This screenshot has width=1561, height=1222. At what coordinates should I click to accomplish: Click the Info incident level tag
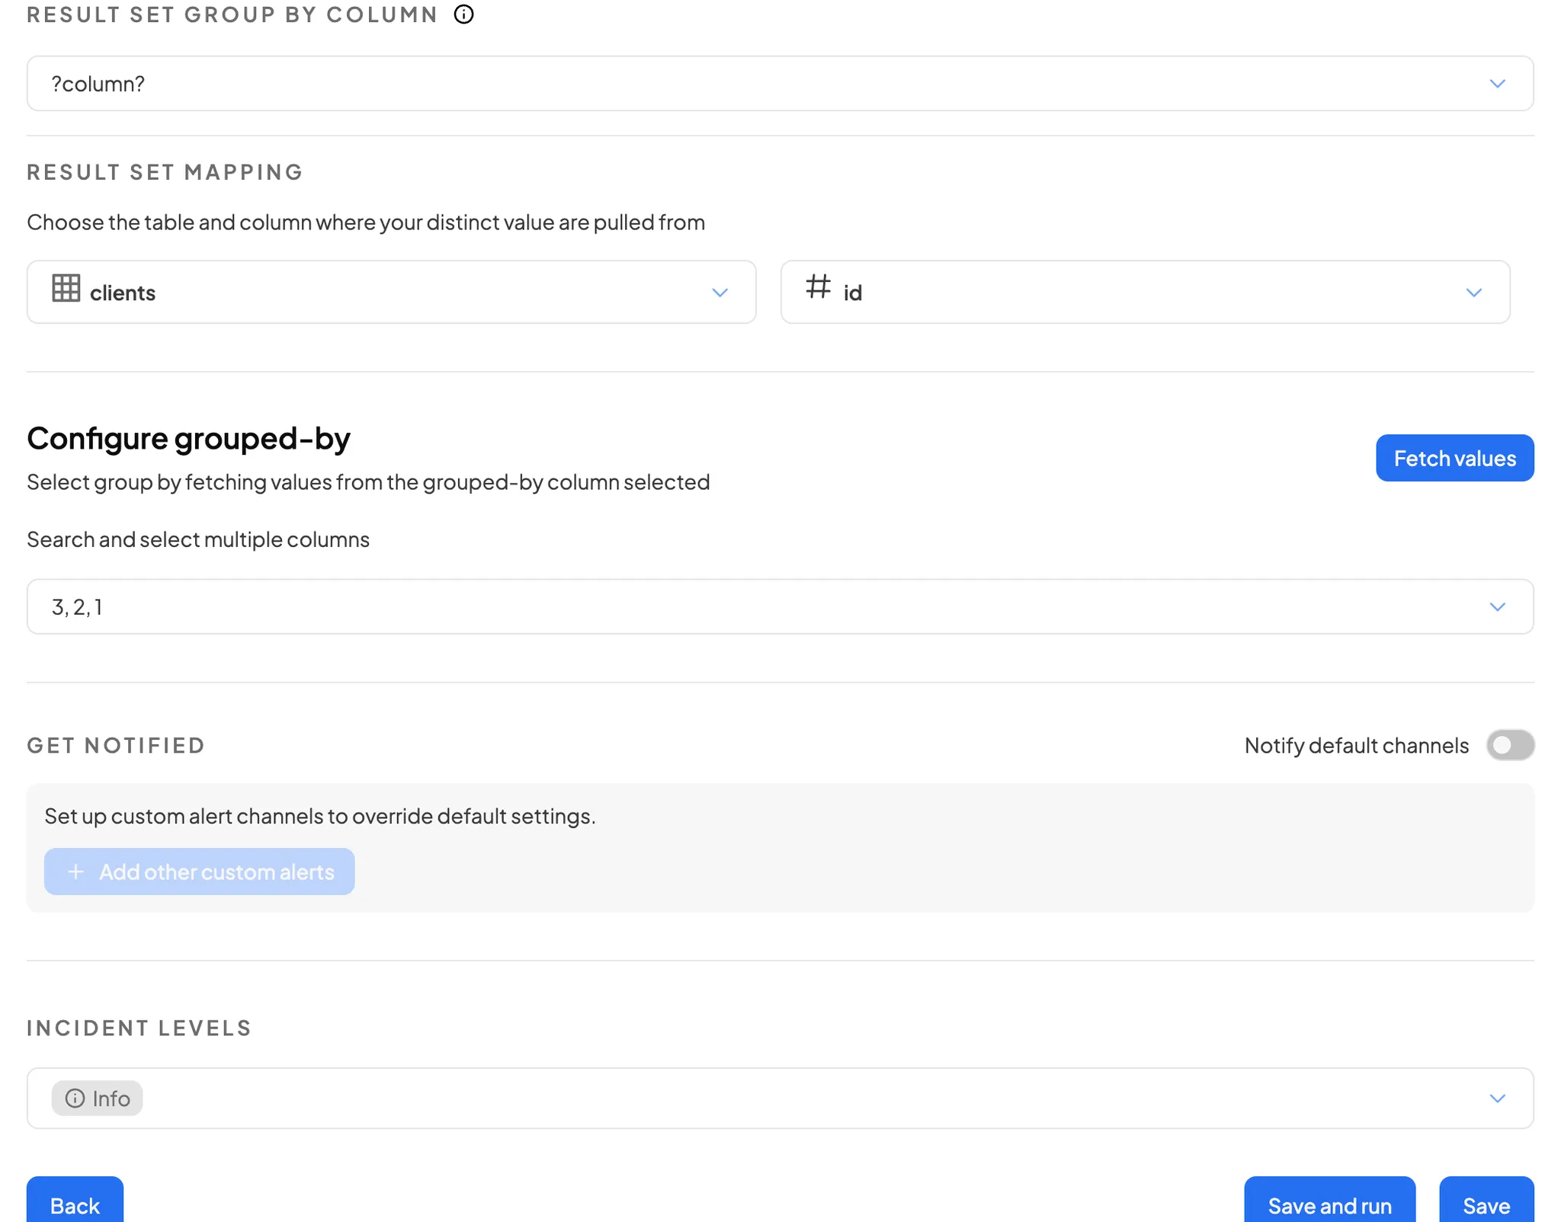(x=98, y=1098)
